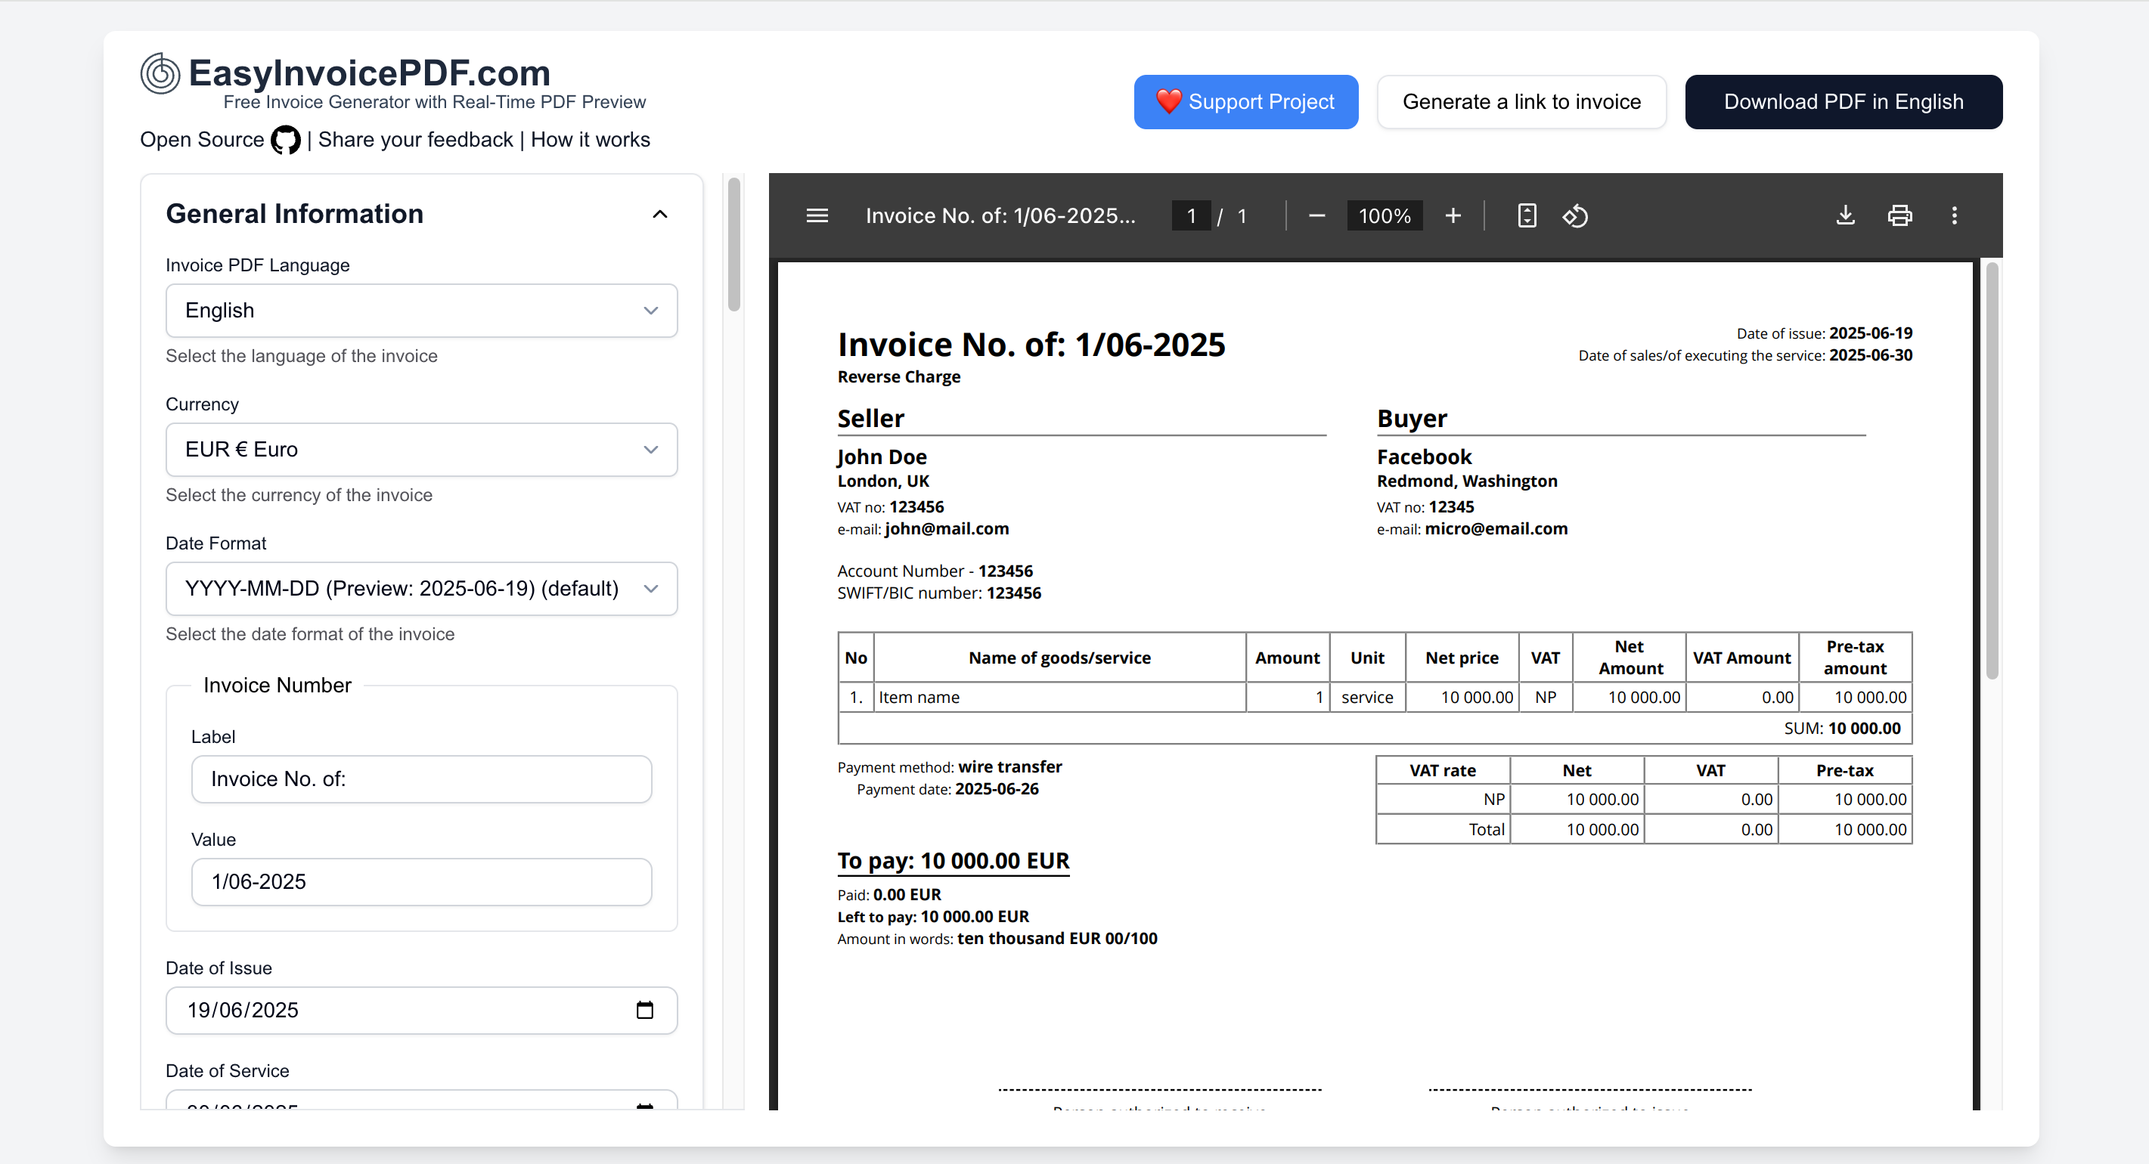The width and height of the screenshot is (2149, 1164).
Task: Click the Name of goods/service header
Action: 1059,658
